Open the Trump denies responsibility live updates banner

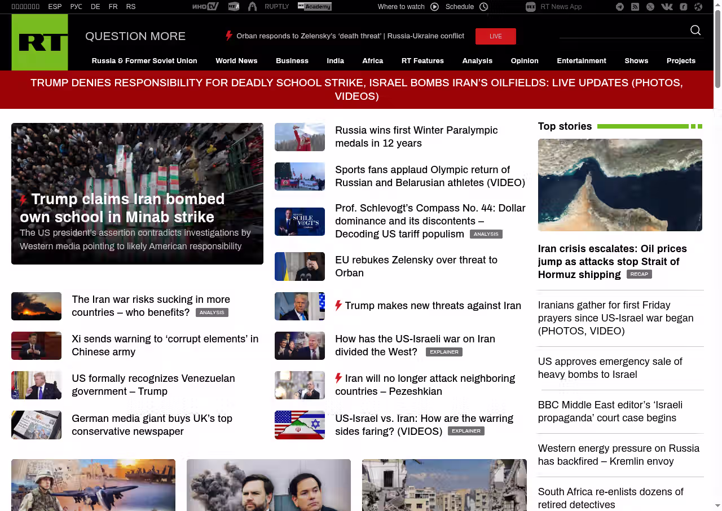coord(356,90)
